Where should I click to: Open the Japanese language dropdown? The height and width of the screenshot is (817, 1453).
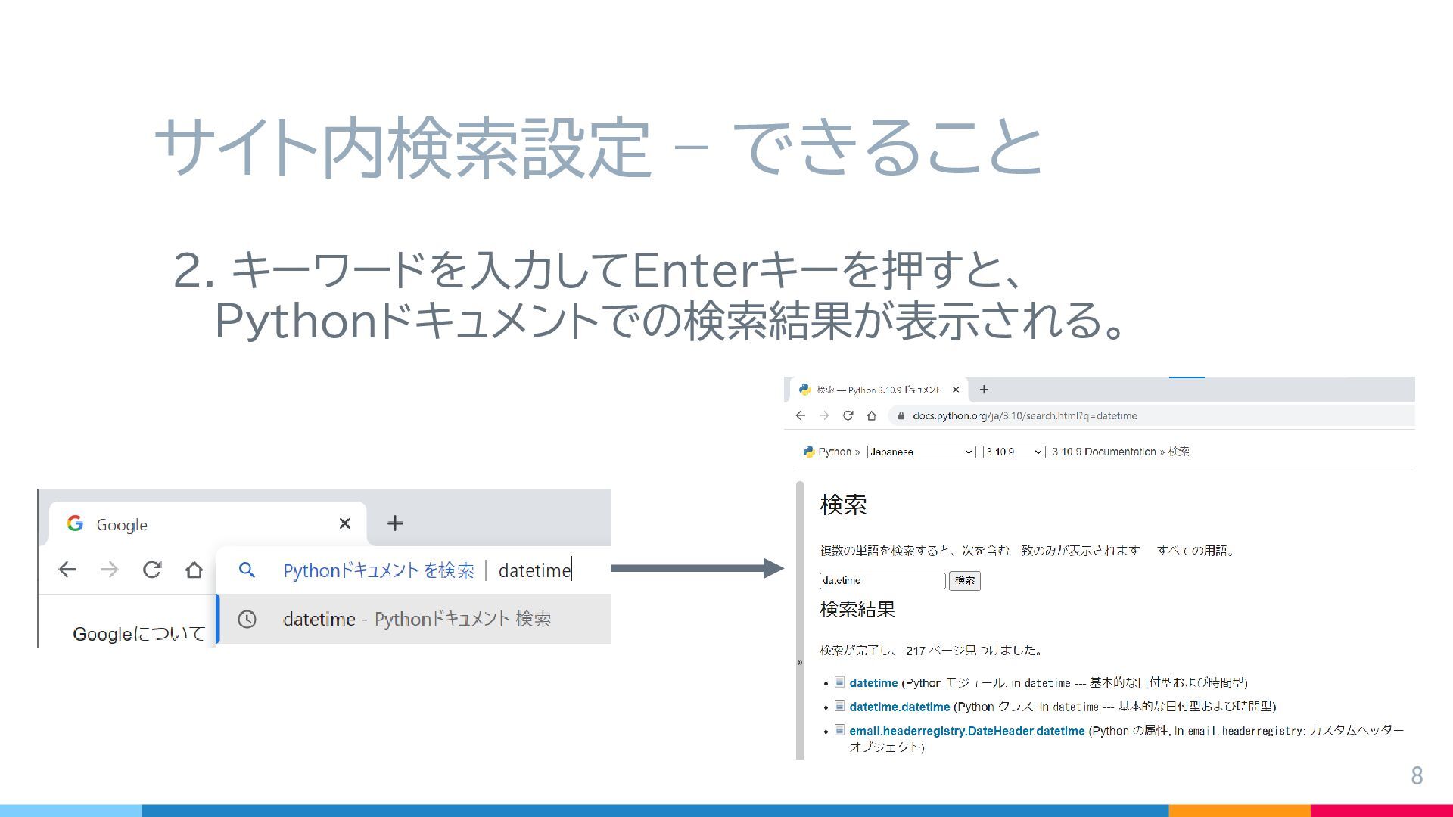click(x=921, y=452)
